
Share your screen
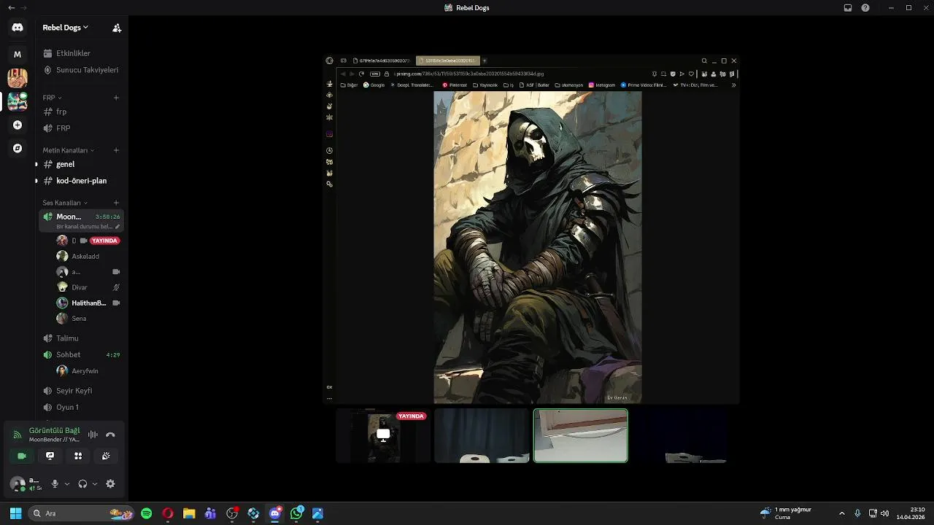[x=50, y=456]
